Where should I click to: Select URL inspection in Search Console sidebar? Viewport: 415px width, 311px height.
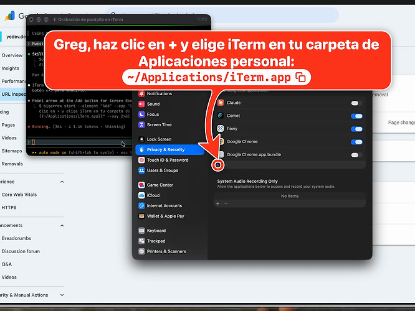pos(14,94)
